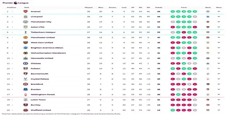Click the Position column header

coord(12,7)
